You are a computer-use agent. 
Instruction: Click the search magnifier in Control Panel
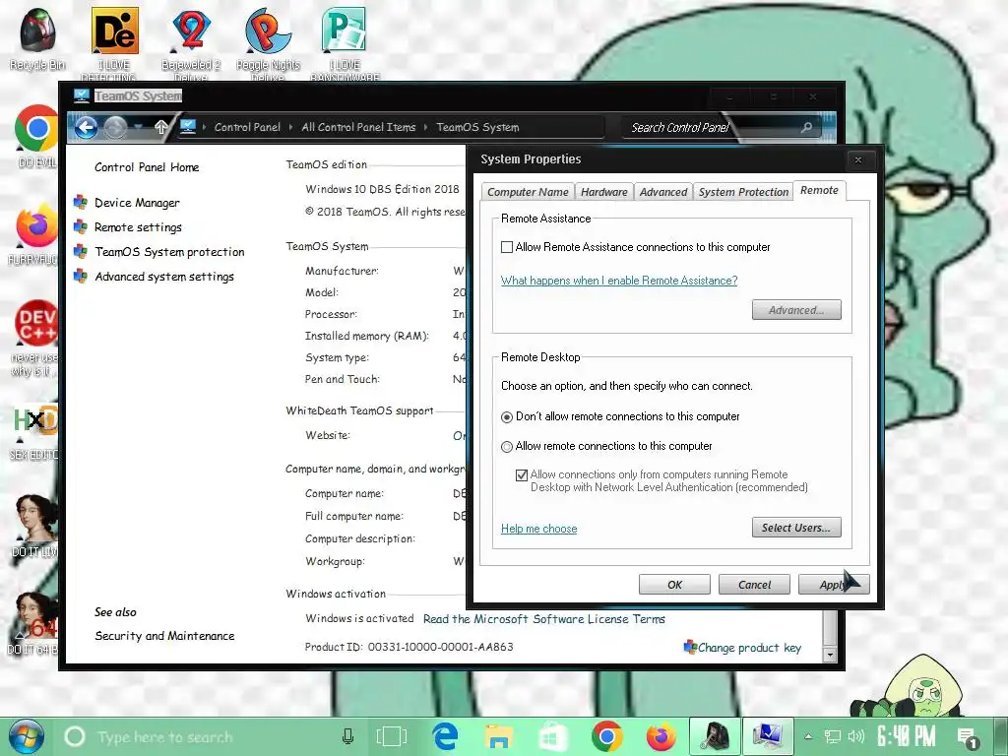806,127
